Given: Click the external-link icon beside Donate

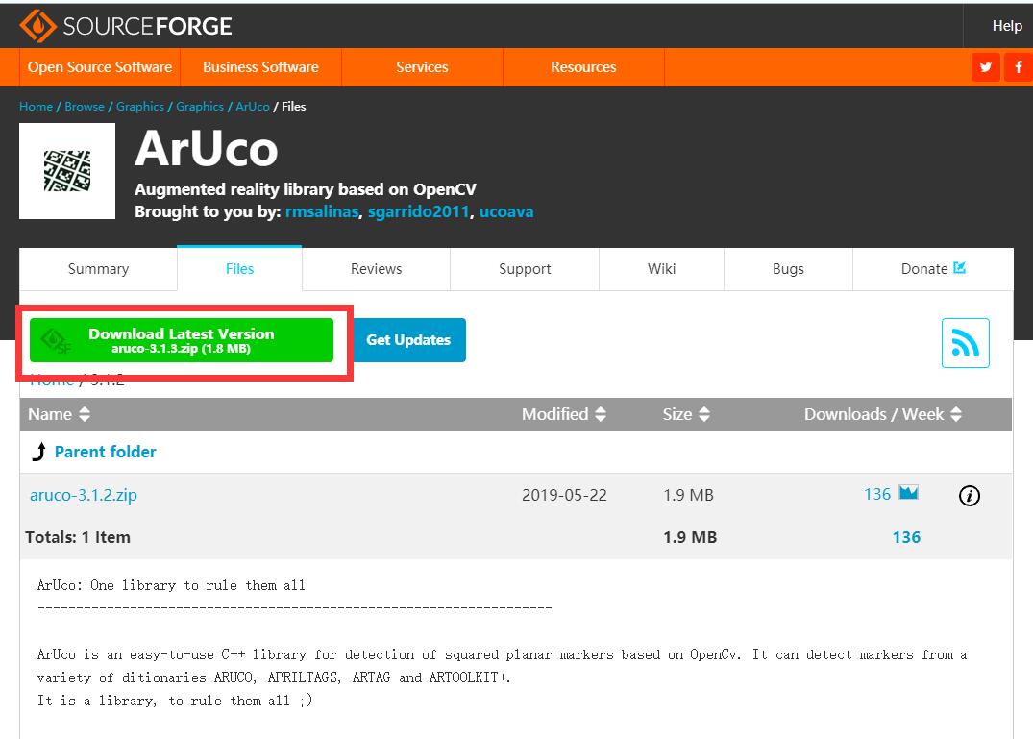Looking at the screenshot, I should (958, 268).
